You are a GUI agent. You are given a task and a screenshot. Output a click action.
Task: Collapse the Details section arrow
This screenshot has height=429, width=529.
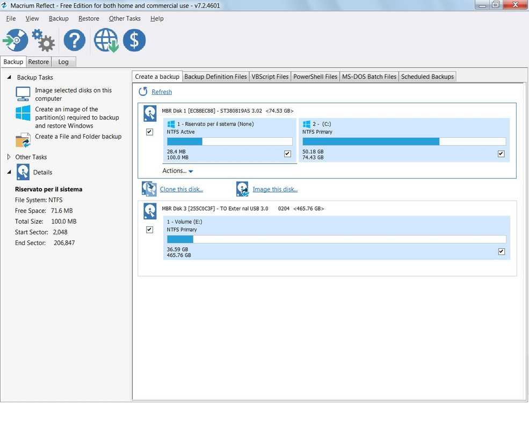(9, 172)
